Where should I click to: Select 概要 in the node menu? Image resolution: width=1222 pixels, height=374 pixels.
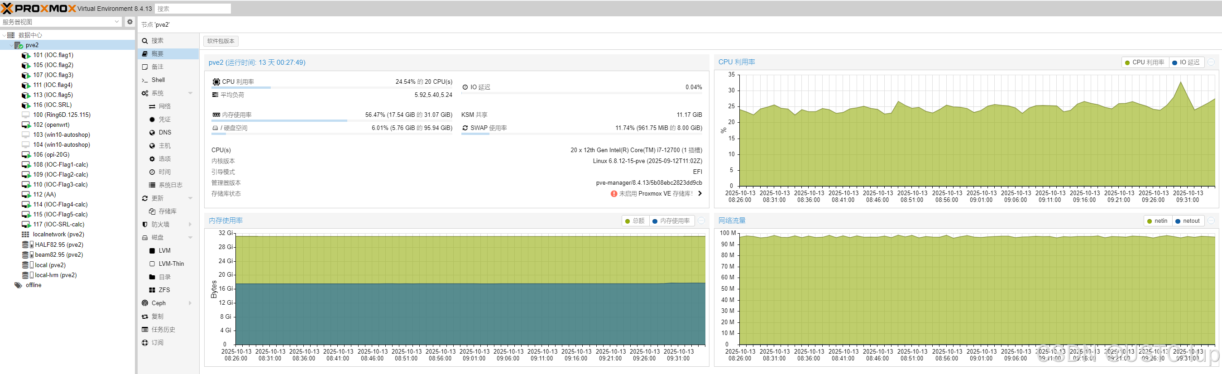coord(168,54)
